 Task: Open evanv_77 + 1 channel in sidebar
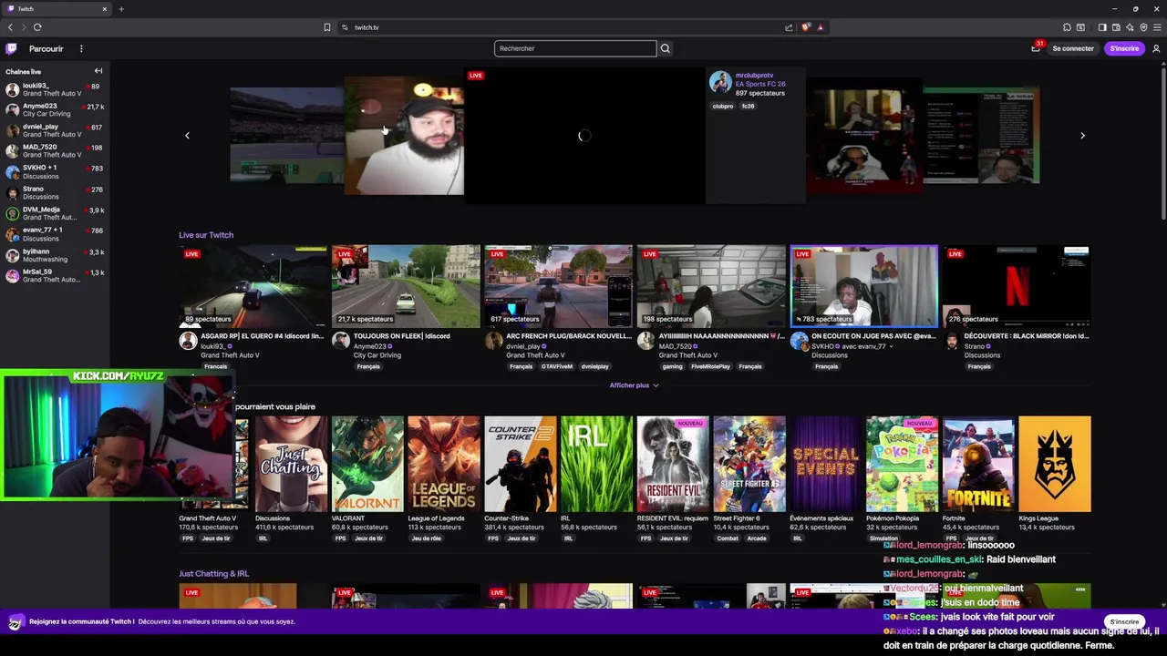point(55,234)
